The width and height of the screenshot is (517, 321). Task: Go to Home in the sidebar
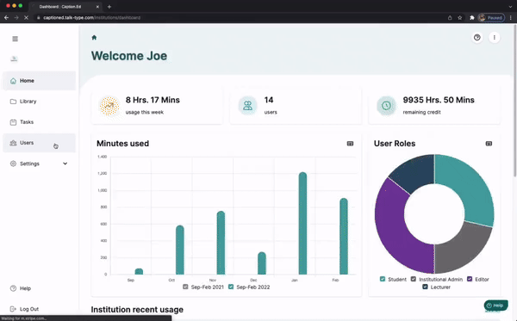click(x=39, y=81)
